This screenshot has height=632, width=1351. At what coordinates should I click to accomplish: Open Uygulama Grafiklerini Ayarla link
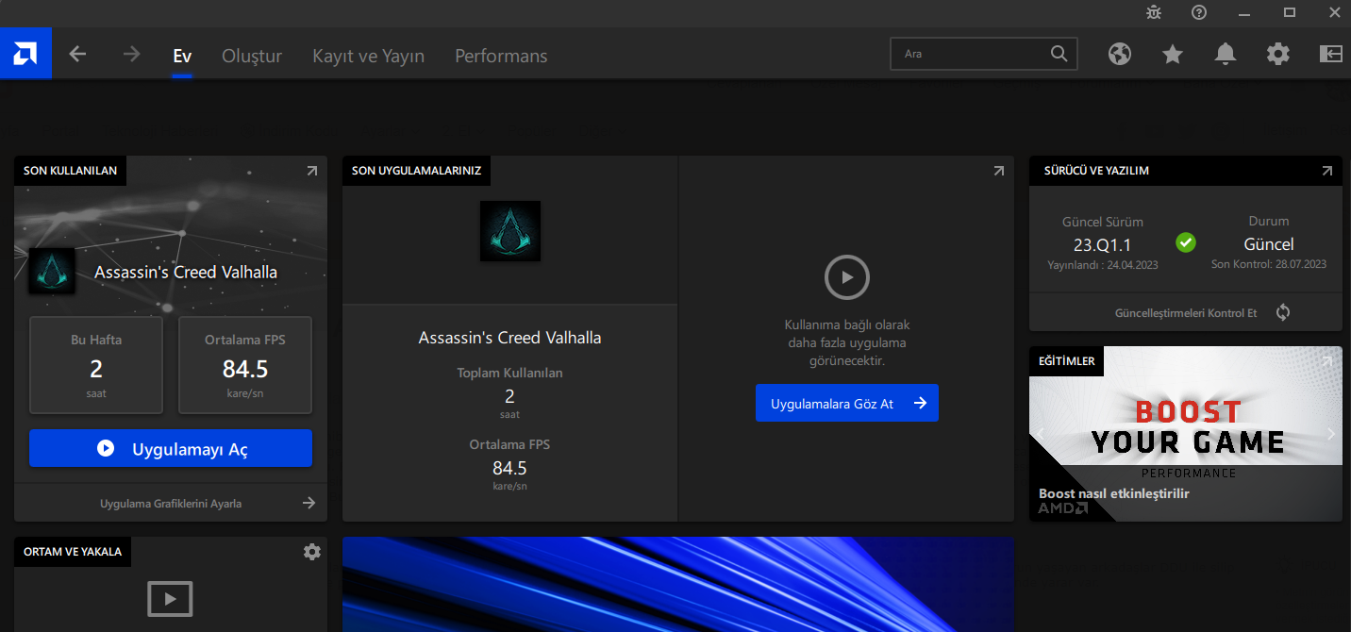[171, 503]
